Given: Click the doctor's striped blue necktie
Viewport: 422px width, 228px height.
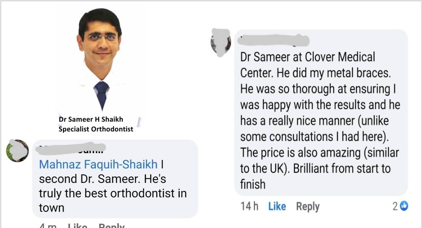Looking at the screenshot, I should click(101, 94).
